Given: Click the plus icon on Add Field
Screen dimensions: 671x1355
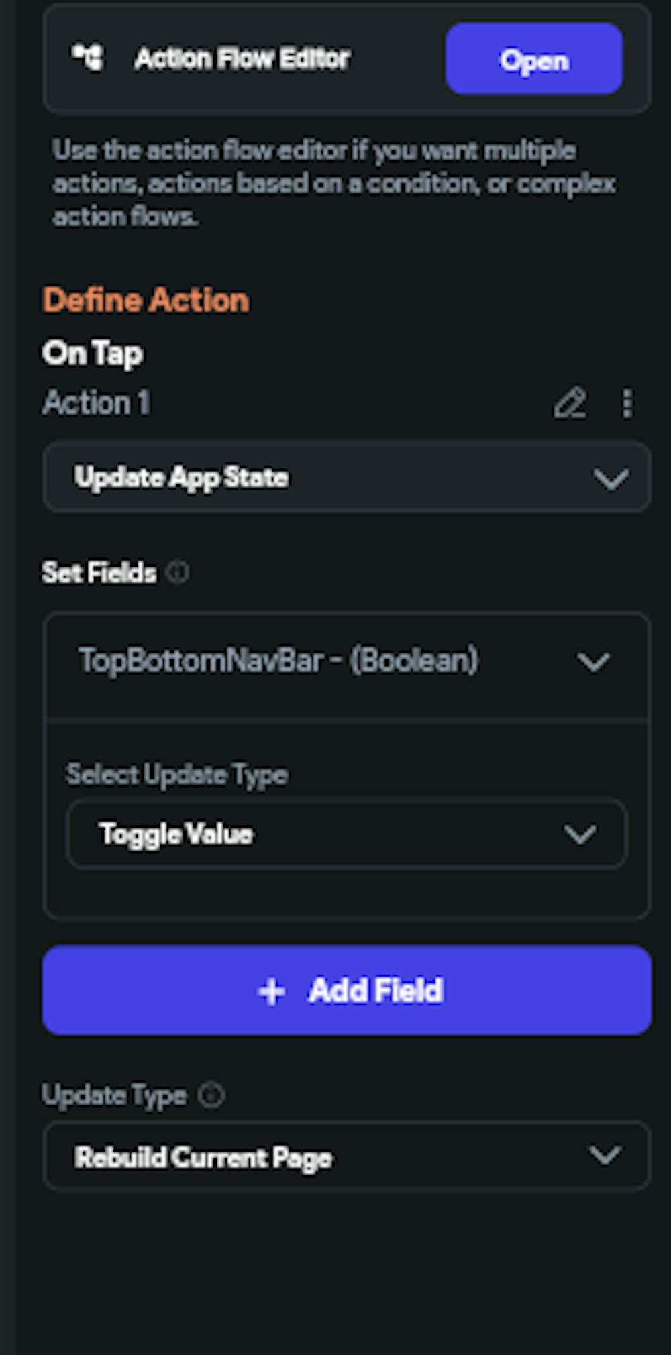Looking at the screenshot, I should 271,991.
